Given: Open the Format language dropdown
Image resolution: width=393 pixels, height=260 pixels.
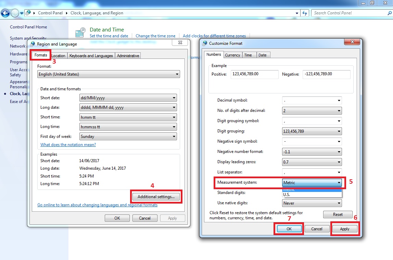Looking at the screenshot, I should click(x=109, y=74).
